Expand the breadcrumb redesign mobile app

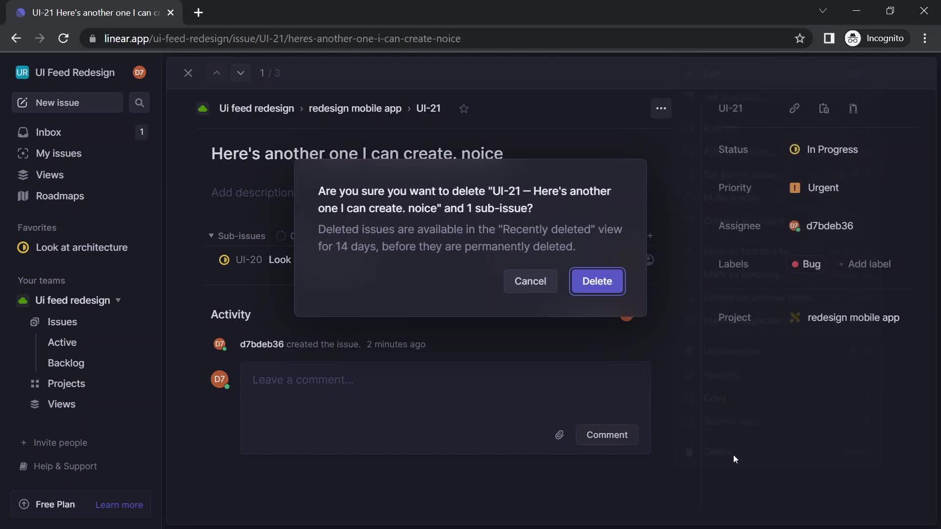click(354, 108)
